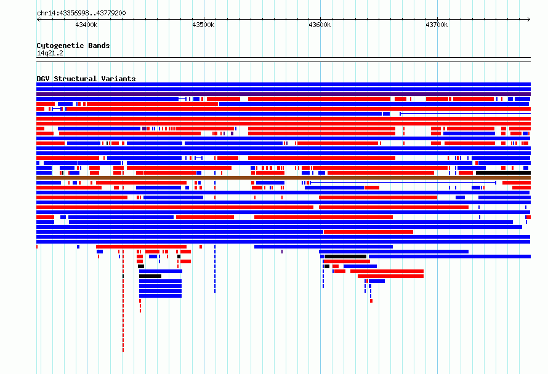Viewport: 548px width, 374px height.
Task: Click the black bar above the stacked blue bars
Action: point(150,276)
